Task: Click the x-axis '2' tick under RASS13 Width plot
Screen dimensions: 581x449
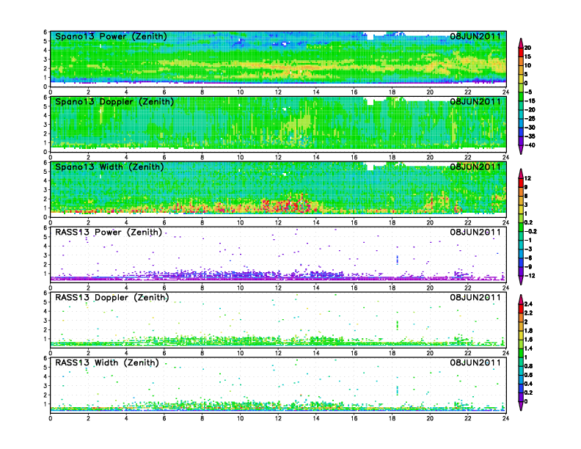Action: pos(88,418)
